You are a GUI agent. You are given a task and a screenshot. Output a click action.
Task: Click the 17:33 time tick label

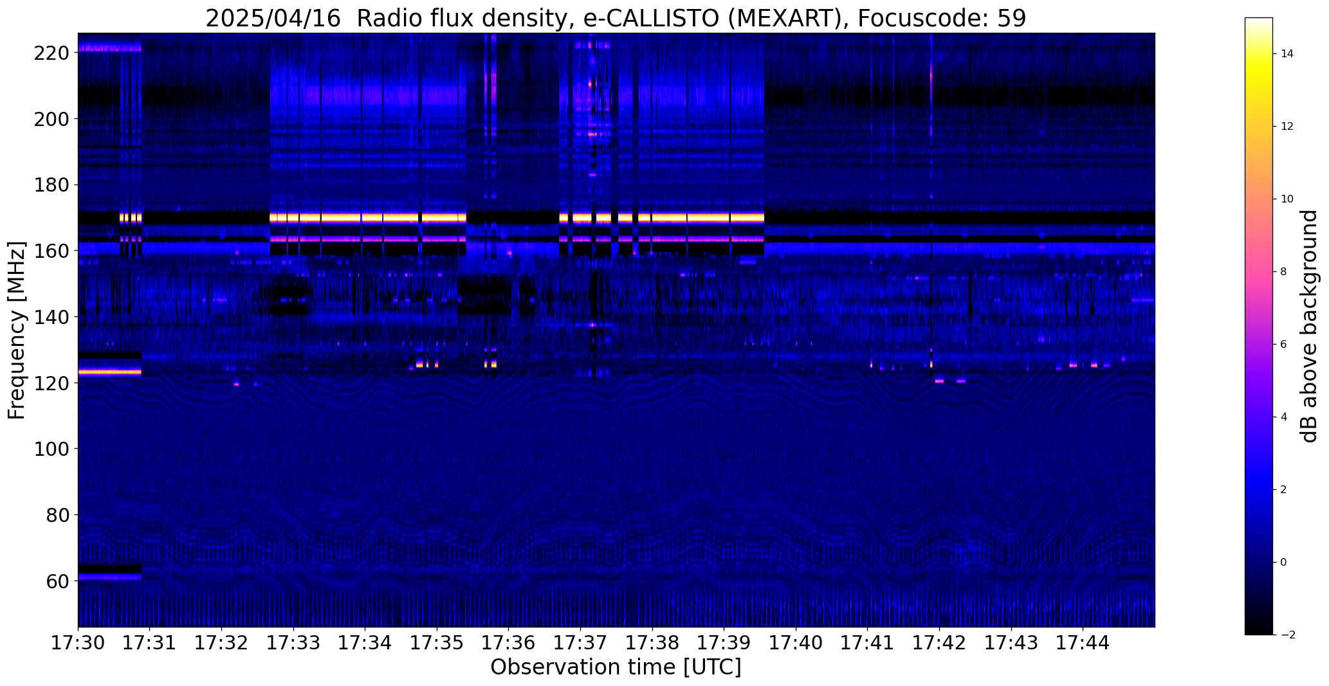(293, 642)
